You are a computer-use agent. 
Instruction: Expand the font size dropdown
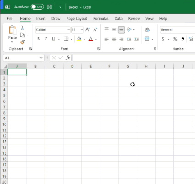(x=82, y=30)
